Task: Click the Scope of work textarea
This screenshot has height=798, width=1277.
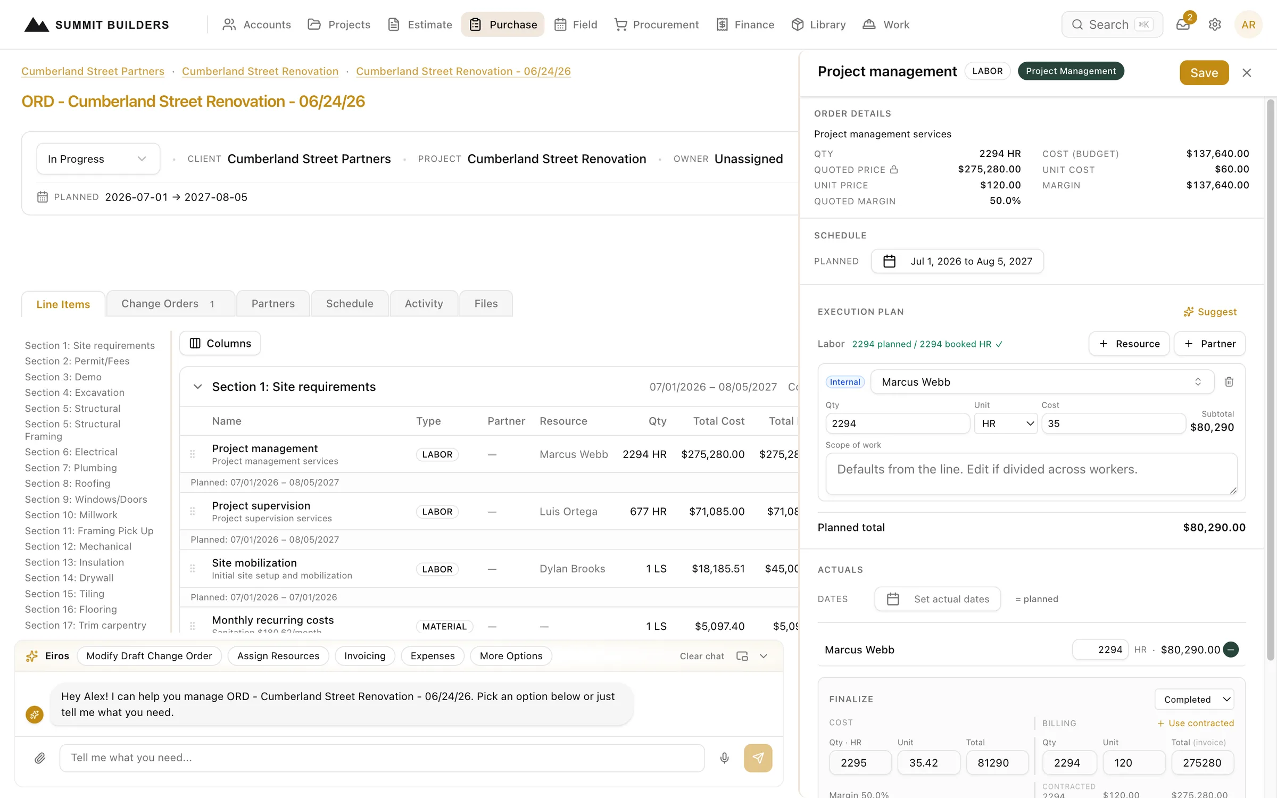Action: coord(1031,473)
